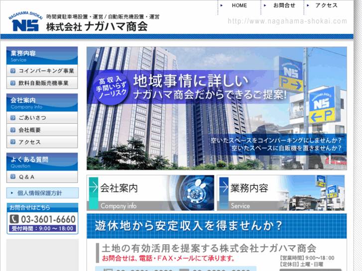This screenshot has width=362, height=271.
Task: Open 飲料自動販売機事業 in the sidebar
Action: pyautogui.click(x=42, y=83)
